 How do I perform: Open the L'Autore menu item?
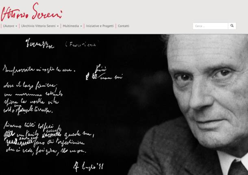click(9, 26)
